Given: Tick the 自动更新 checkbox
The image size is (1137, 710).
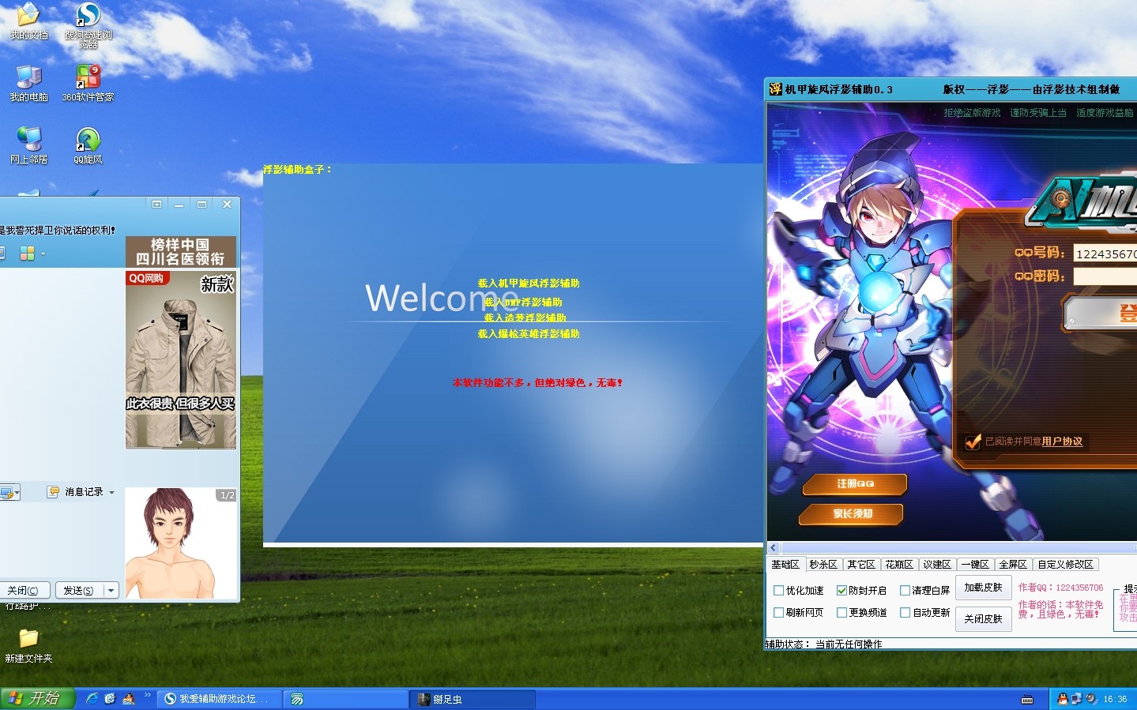Looking at the screenshot, I should click(x=905, y=613).
